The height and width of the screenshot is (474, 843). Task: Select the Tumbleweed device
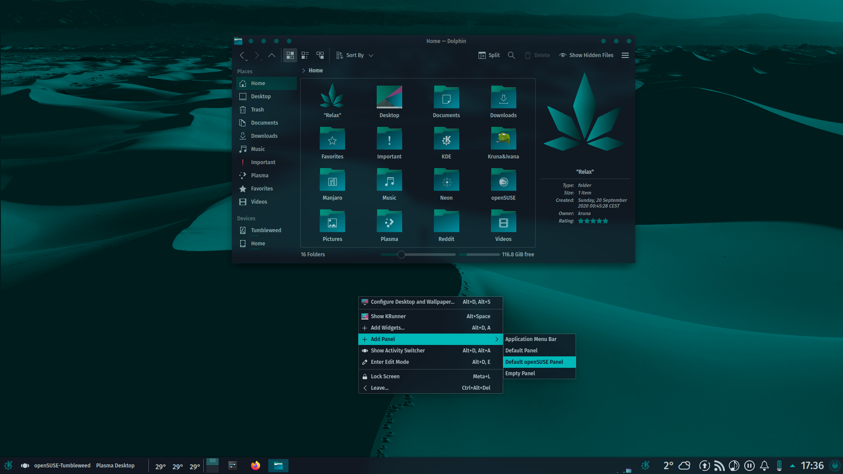click(x=267, y=230)
